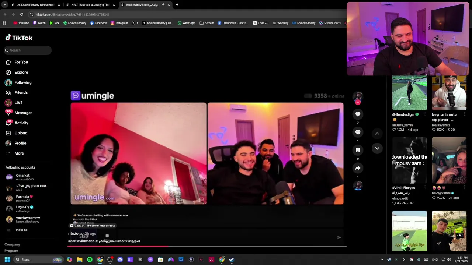
Task: Open the Twitch bookmark
Action: [x=39, y=23]
